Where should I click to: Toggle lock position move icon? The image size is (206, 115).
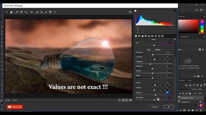tap(183, 93)
